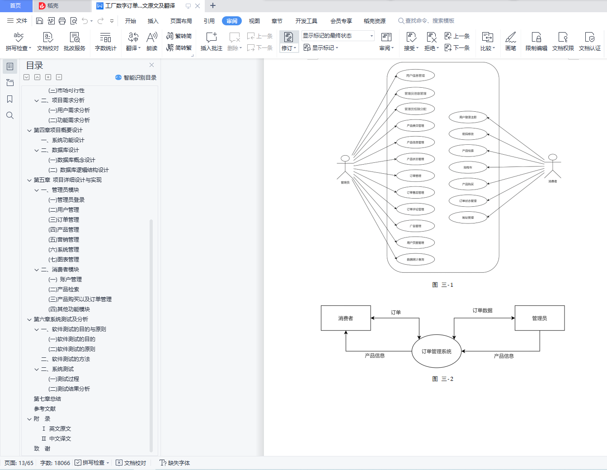Open the outline view in left sidebar
Image resolution: width=607 pixels, height=470 pixels.
pos(10,66)
